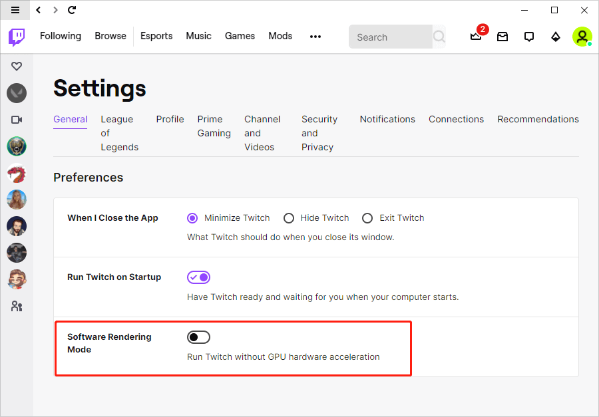Open the Games page
The width and height of the screenshot is (599, 417).
(240, 37)
